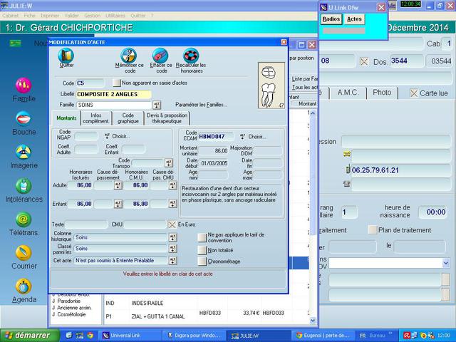The height and width of the screenshot is (342, 456).
Task: Click Recalculer les honoraires icon
Action: click(x=190, y=56)
